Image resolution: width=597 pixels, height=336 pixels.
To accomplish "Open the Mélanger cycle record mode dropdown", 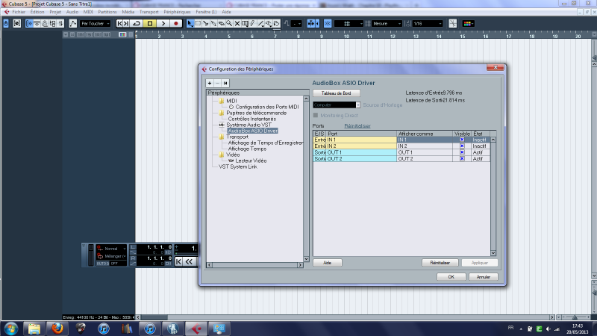I will (x=111, y=256).
